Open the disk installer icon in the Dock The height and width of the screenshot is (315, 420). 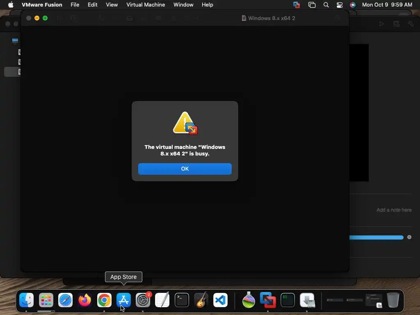[x=307, y=300]
